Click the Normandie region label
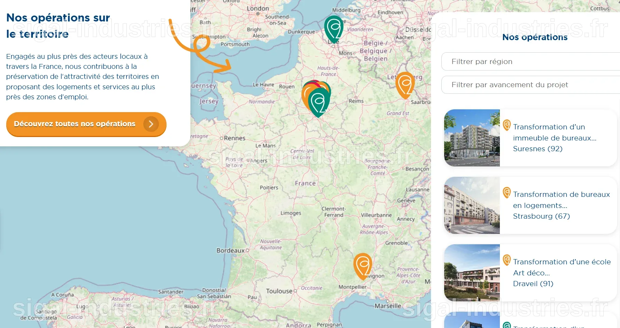This screenshot has height=328, width=620. [x=262, y=102]
